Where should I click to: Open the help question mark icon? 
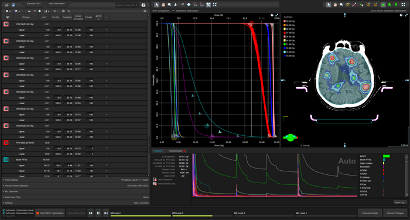tap(143, 5)
